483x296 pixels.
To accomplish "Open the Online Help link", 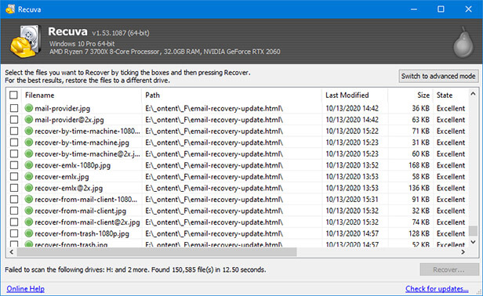I will pos(26,289).
